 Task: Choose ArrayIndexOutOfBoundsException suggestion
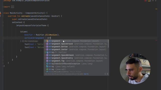[76, 64]
